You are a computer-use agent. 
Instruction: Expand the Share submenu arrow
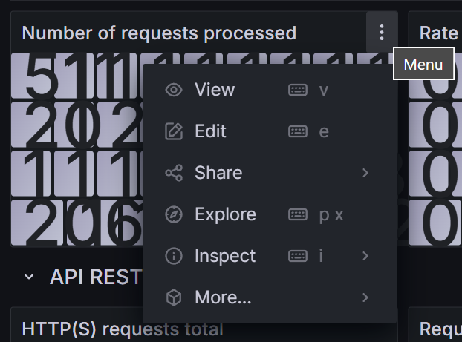(x=365, y=173)
